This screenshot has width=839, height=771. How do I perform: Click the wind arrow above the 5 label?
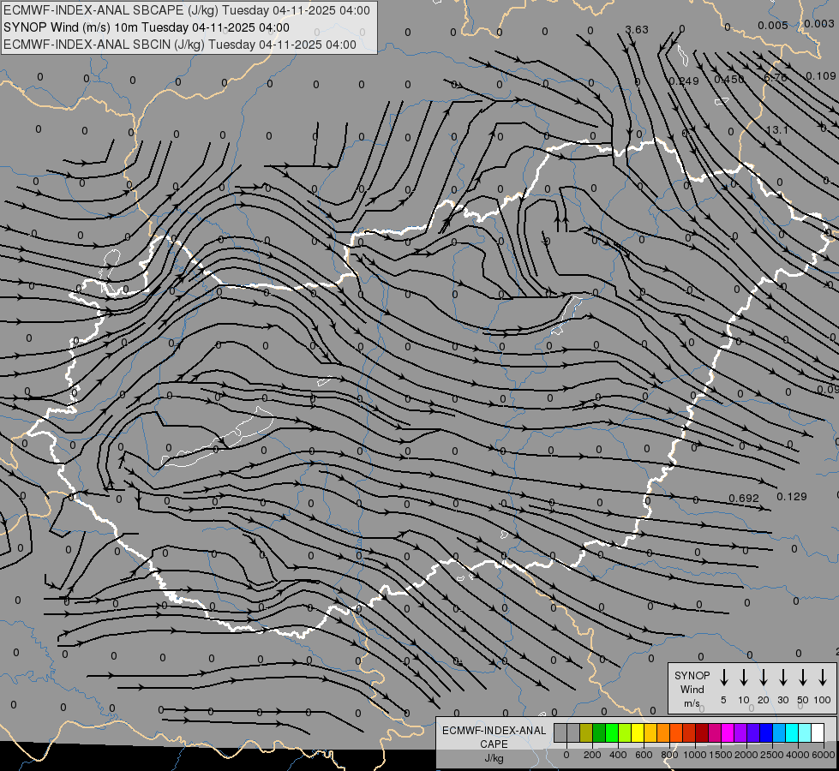(724, 678)
